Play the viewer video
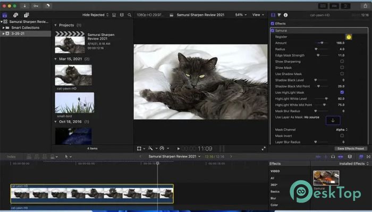Viewport: 372px width, 212px height. (179, 148)
